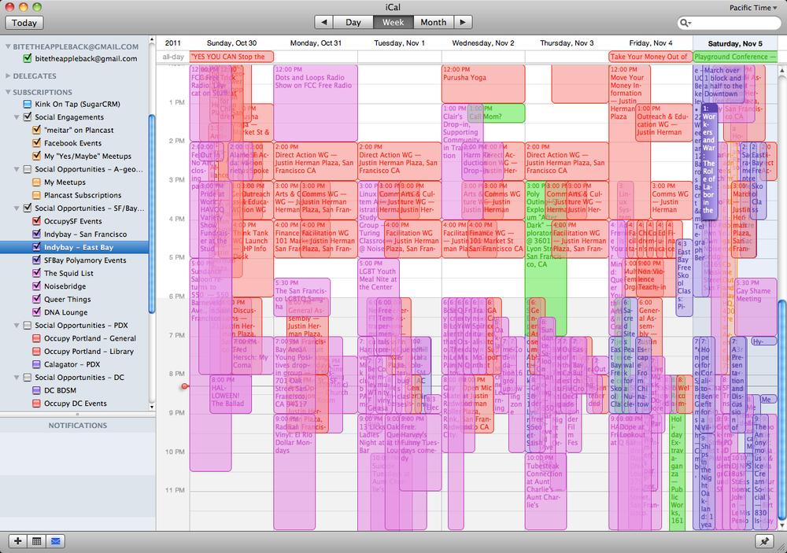Uncheck the "meitar" on Plancast calendar
787x553 pixels.
(36, 130)
